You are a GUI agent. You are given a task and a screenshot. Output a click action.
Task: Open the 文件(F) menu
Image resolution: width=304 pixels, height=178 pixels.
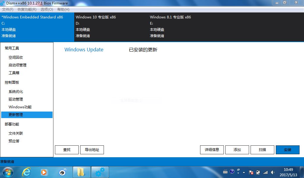click(x=7, y=9)
